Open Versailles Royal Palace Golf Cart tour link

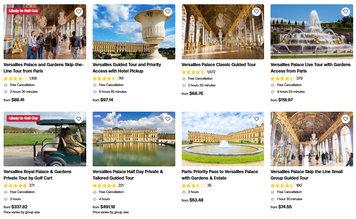tap(37, 175)
